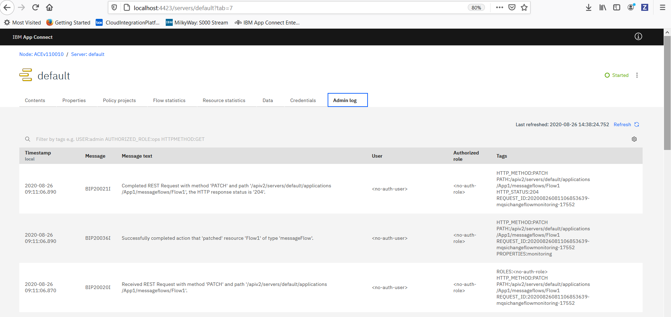Viewport: 671px width, 317px height.
Task: Click the User column header
Action: [x=377, y=156]
